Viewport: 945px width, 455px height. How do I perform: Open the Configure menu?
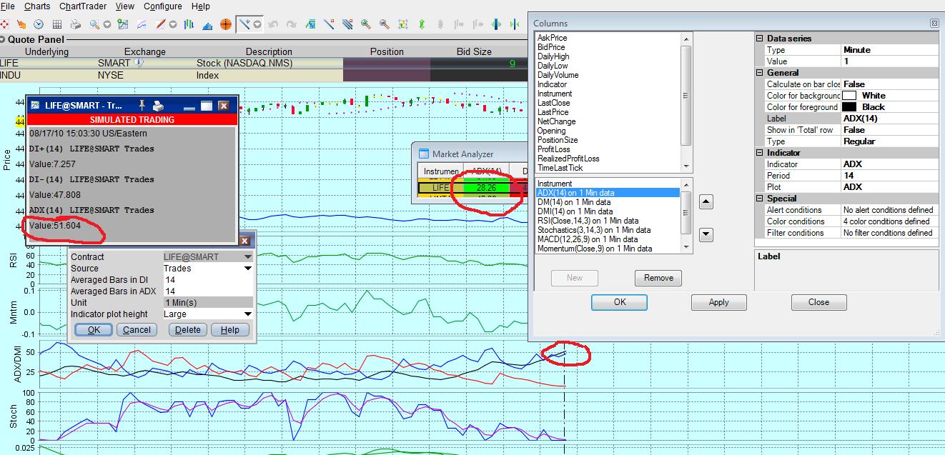coord(162,6)
